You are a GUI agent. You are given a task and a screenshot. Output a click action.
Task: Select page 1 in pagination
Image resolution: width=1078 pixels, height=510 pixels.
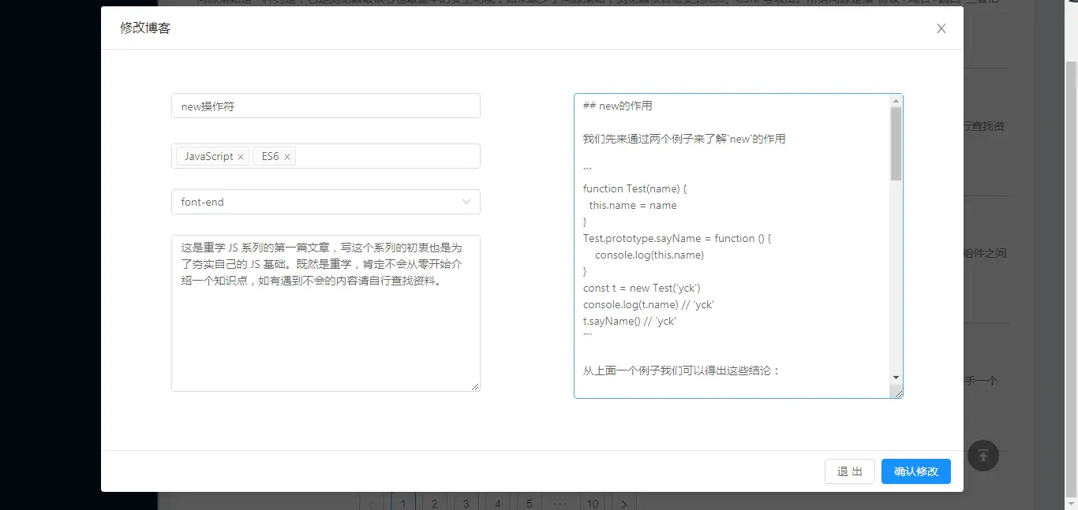(x=403, y=503)
